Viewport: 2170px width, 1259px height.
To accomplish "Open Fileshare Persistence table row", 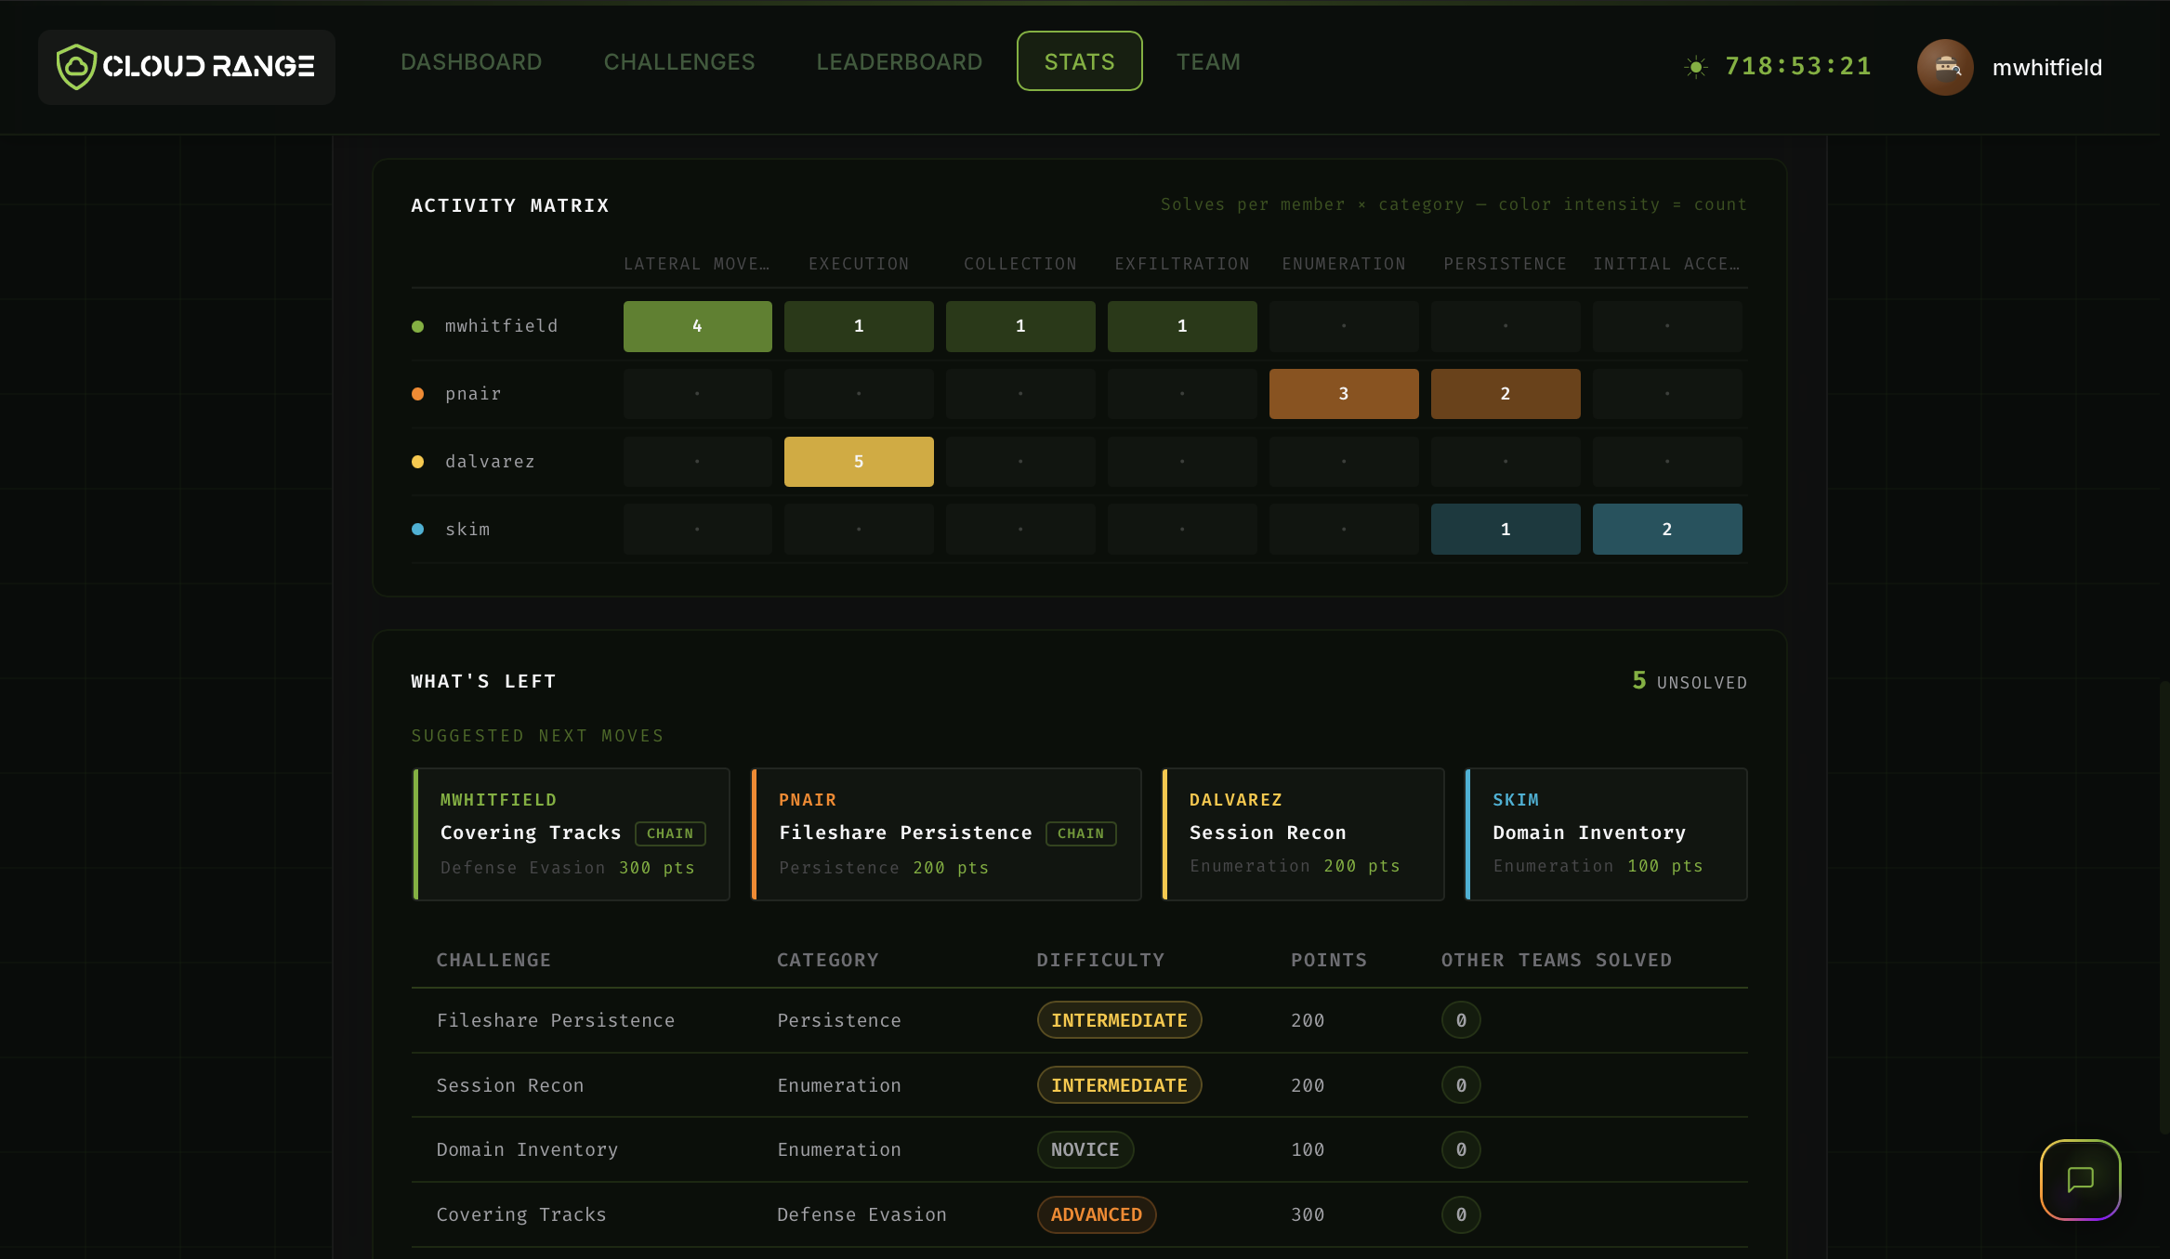I will click(x=1079, y=1020).
